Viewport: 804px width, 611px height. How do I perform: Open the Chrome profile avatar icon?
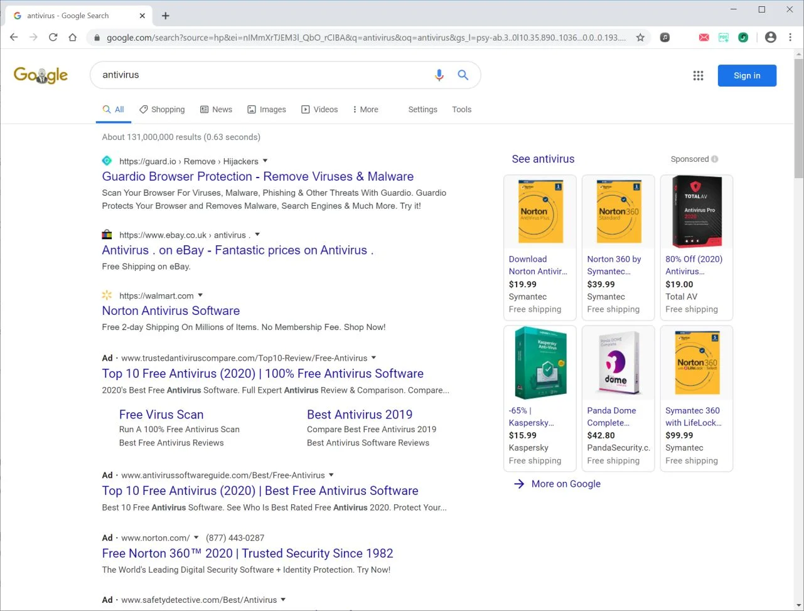pyautogui.click(x=771, y=38)
